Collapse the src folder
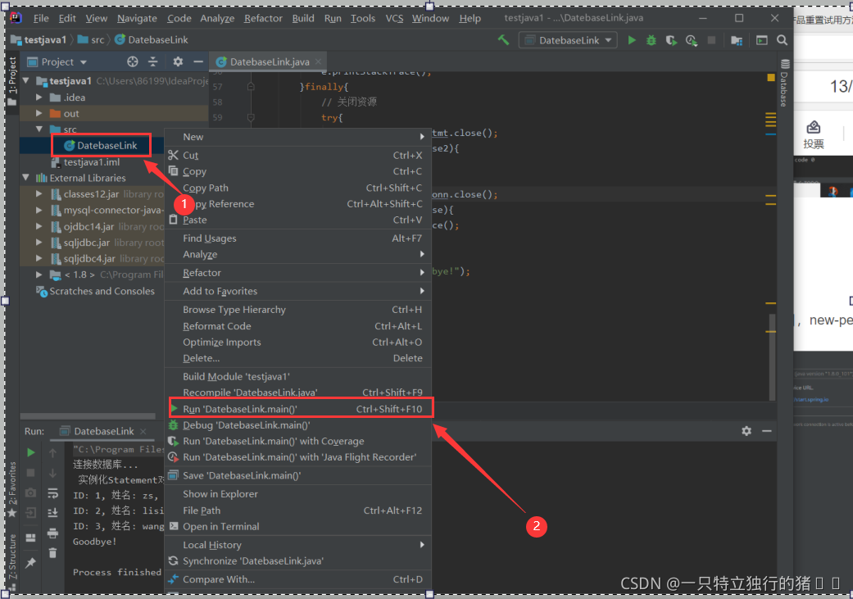Viewport: 853px width, 599px height. coord(39,129)
